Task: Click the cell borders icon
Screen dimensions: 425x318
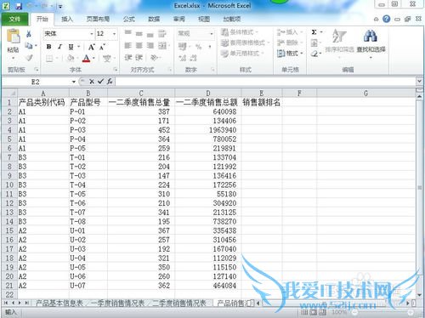Action: click(x=49, y=59)
